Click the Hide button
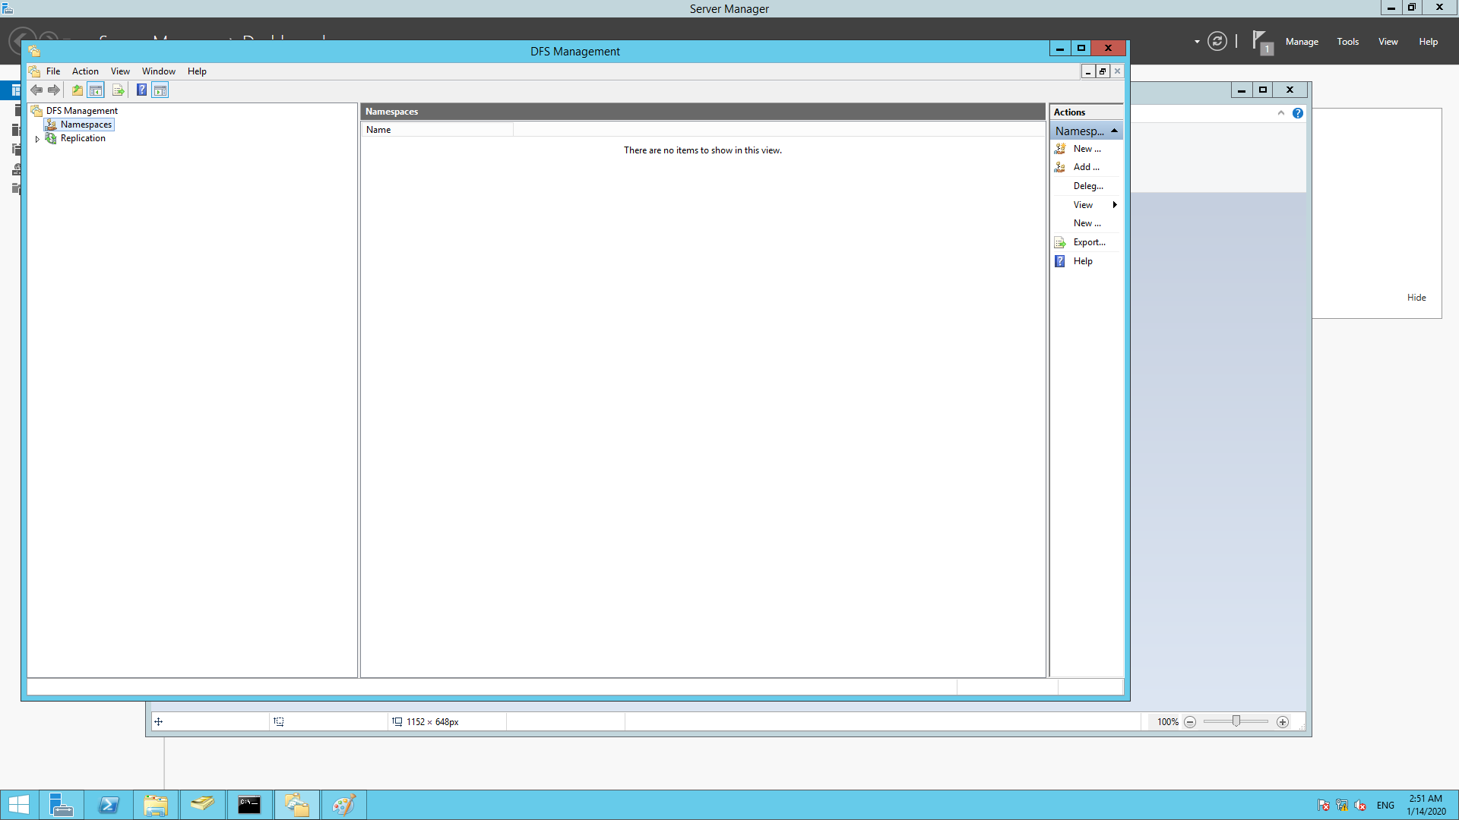 (x=1416, y=297)
